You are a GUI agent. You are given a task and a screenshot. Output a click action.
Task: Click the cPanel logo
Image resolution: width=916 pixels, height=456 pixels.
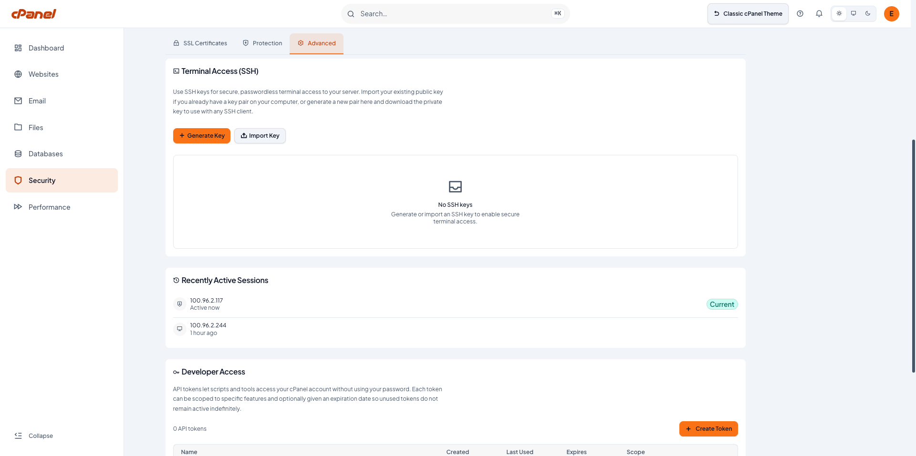[34, 14]
